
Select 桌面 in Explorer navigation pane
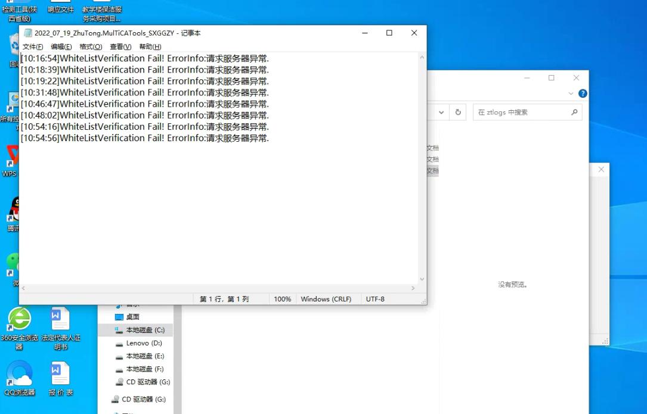[x=132, y=317]
